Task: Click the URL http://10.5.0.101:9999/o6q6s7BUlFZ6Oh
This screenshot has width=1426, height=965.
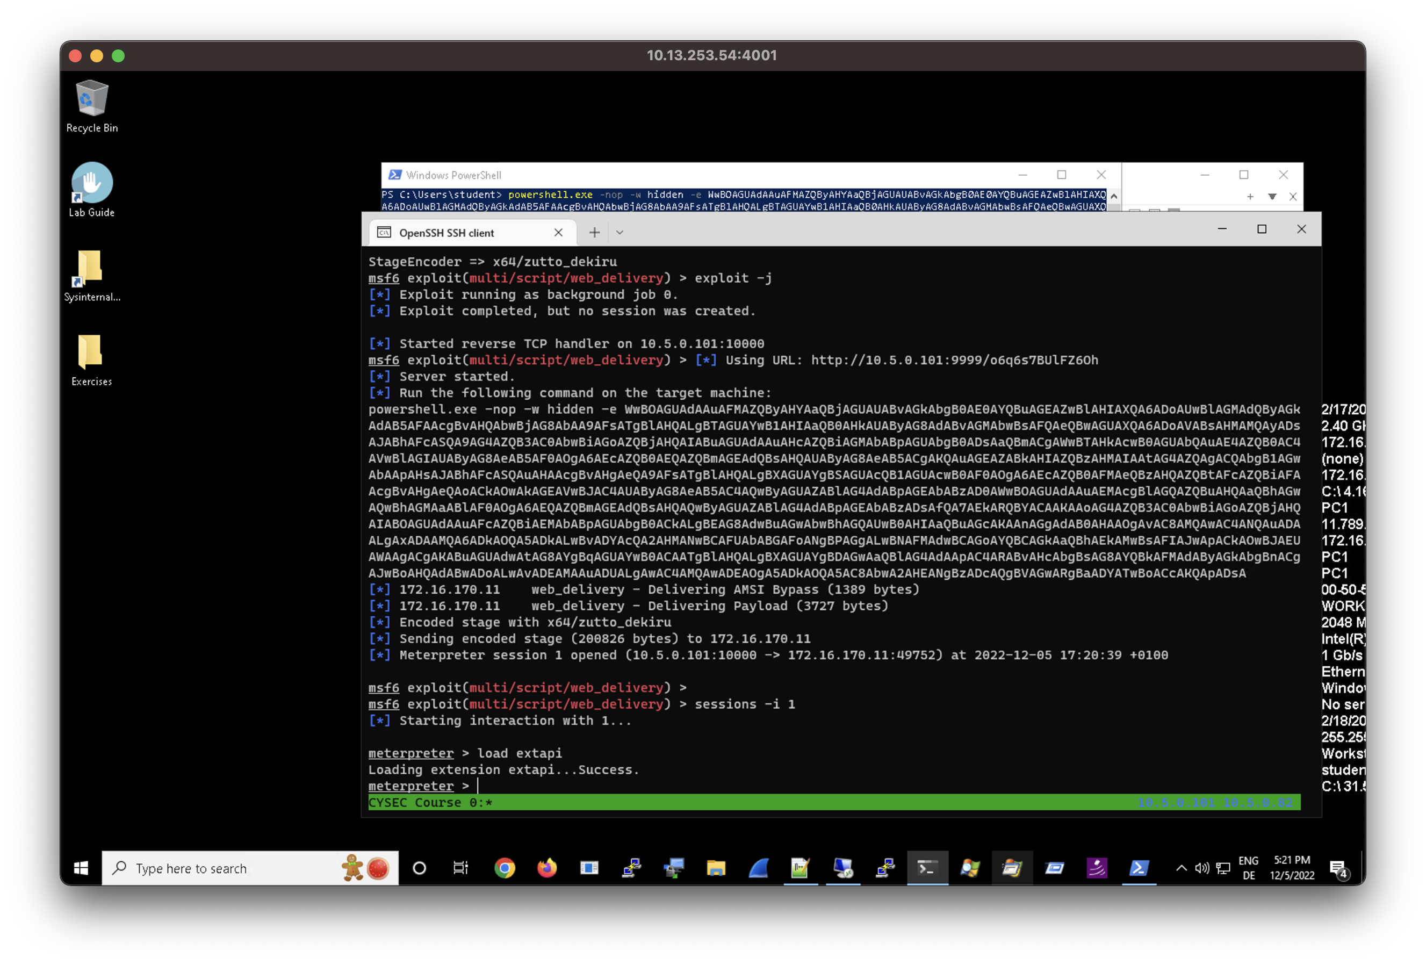Action: click(x=954, y=360)
